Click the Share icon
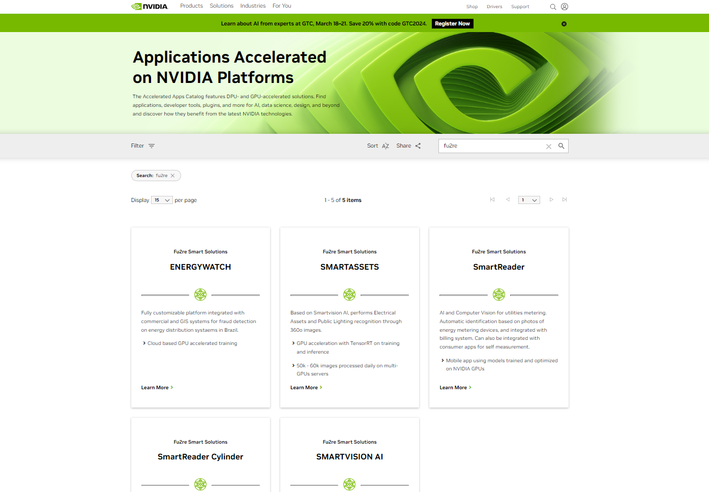This screenshot has width=709, height=492. tap(418, 146)
